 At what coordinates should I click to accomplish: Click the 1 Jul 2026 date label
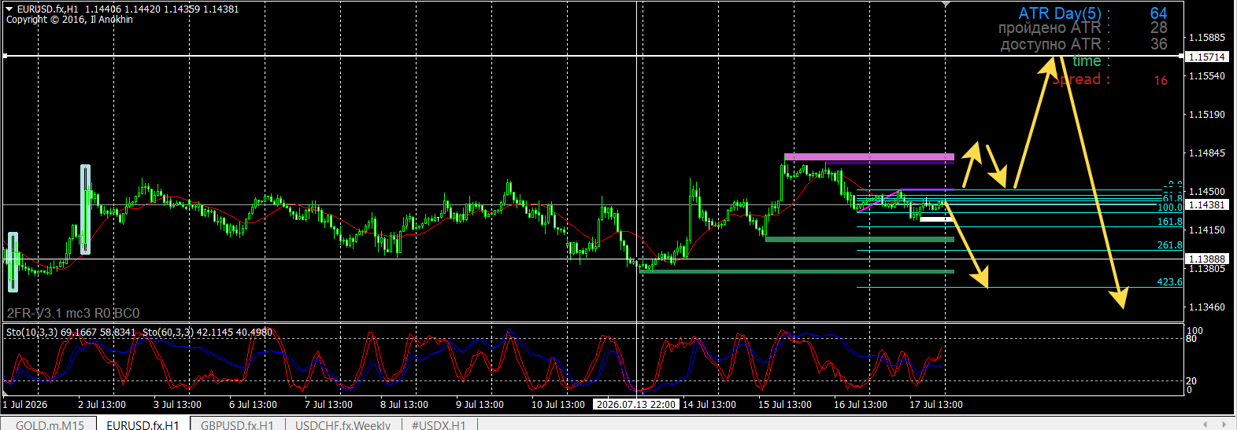25,404
